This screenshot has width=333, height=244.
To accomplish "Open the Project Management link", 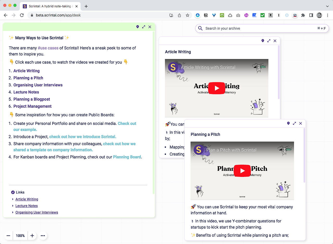I will pos(33,106).
